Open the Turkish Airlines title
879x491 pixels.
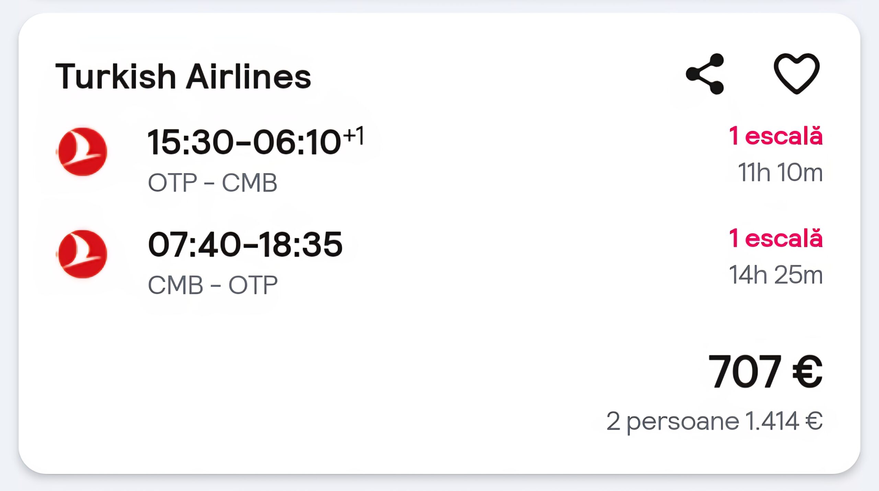tap(183, 76)
